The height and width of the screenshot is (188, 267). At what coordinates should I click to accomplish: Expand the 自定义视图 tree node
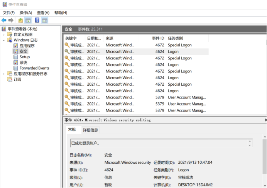click(4, 35)
